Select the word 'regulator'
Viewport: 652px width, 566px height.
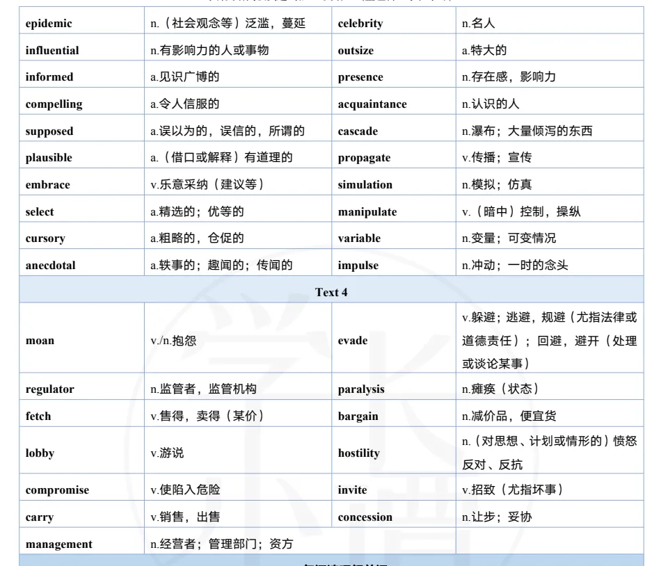click(49, 389)
